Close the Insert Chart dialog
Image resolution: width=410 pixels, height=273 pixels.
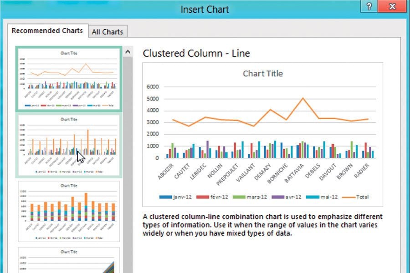(x=393, y=6)
